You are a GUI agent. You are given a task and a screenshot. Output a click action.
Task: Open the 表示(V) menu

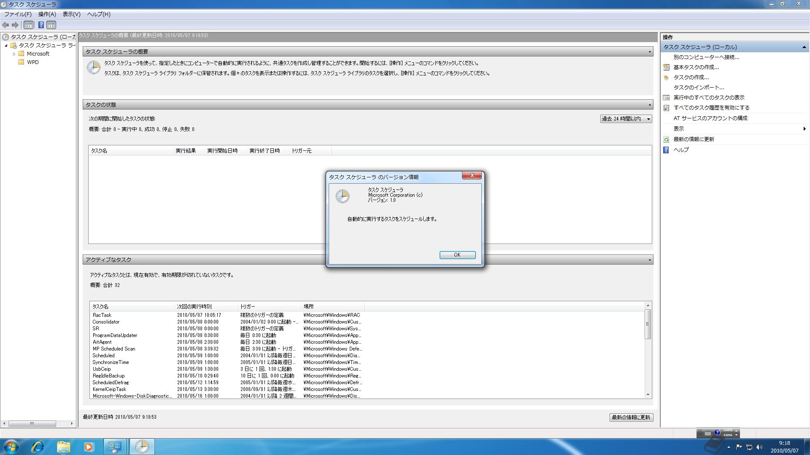coord(72,14)
